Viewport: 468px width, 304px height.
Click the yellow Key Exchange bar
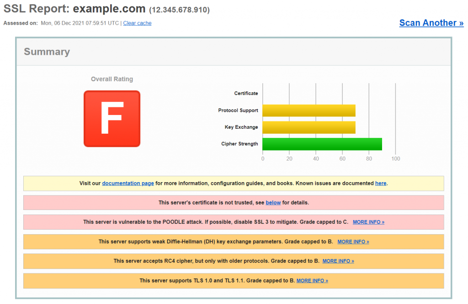(309, 127)
